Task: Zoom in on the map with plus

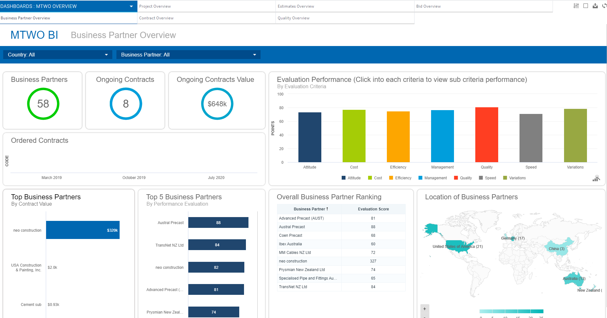Action: (424, 309)
